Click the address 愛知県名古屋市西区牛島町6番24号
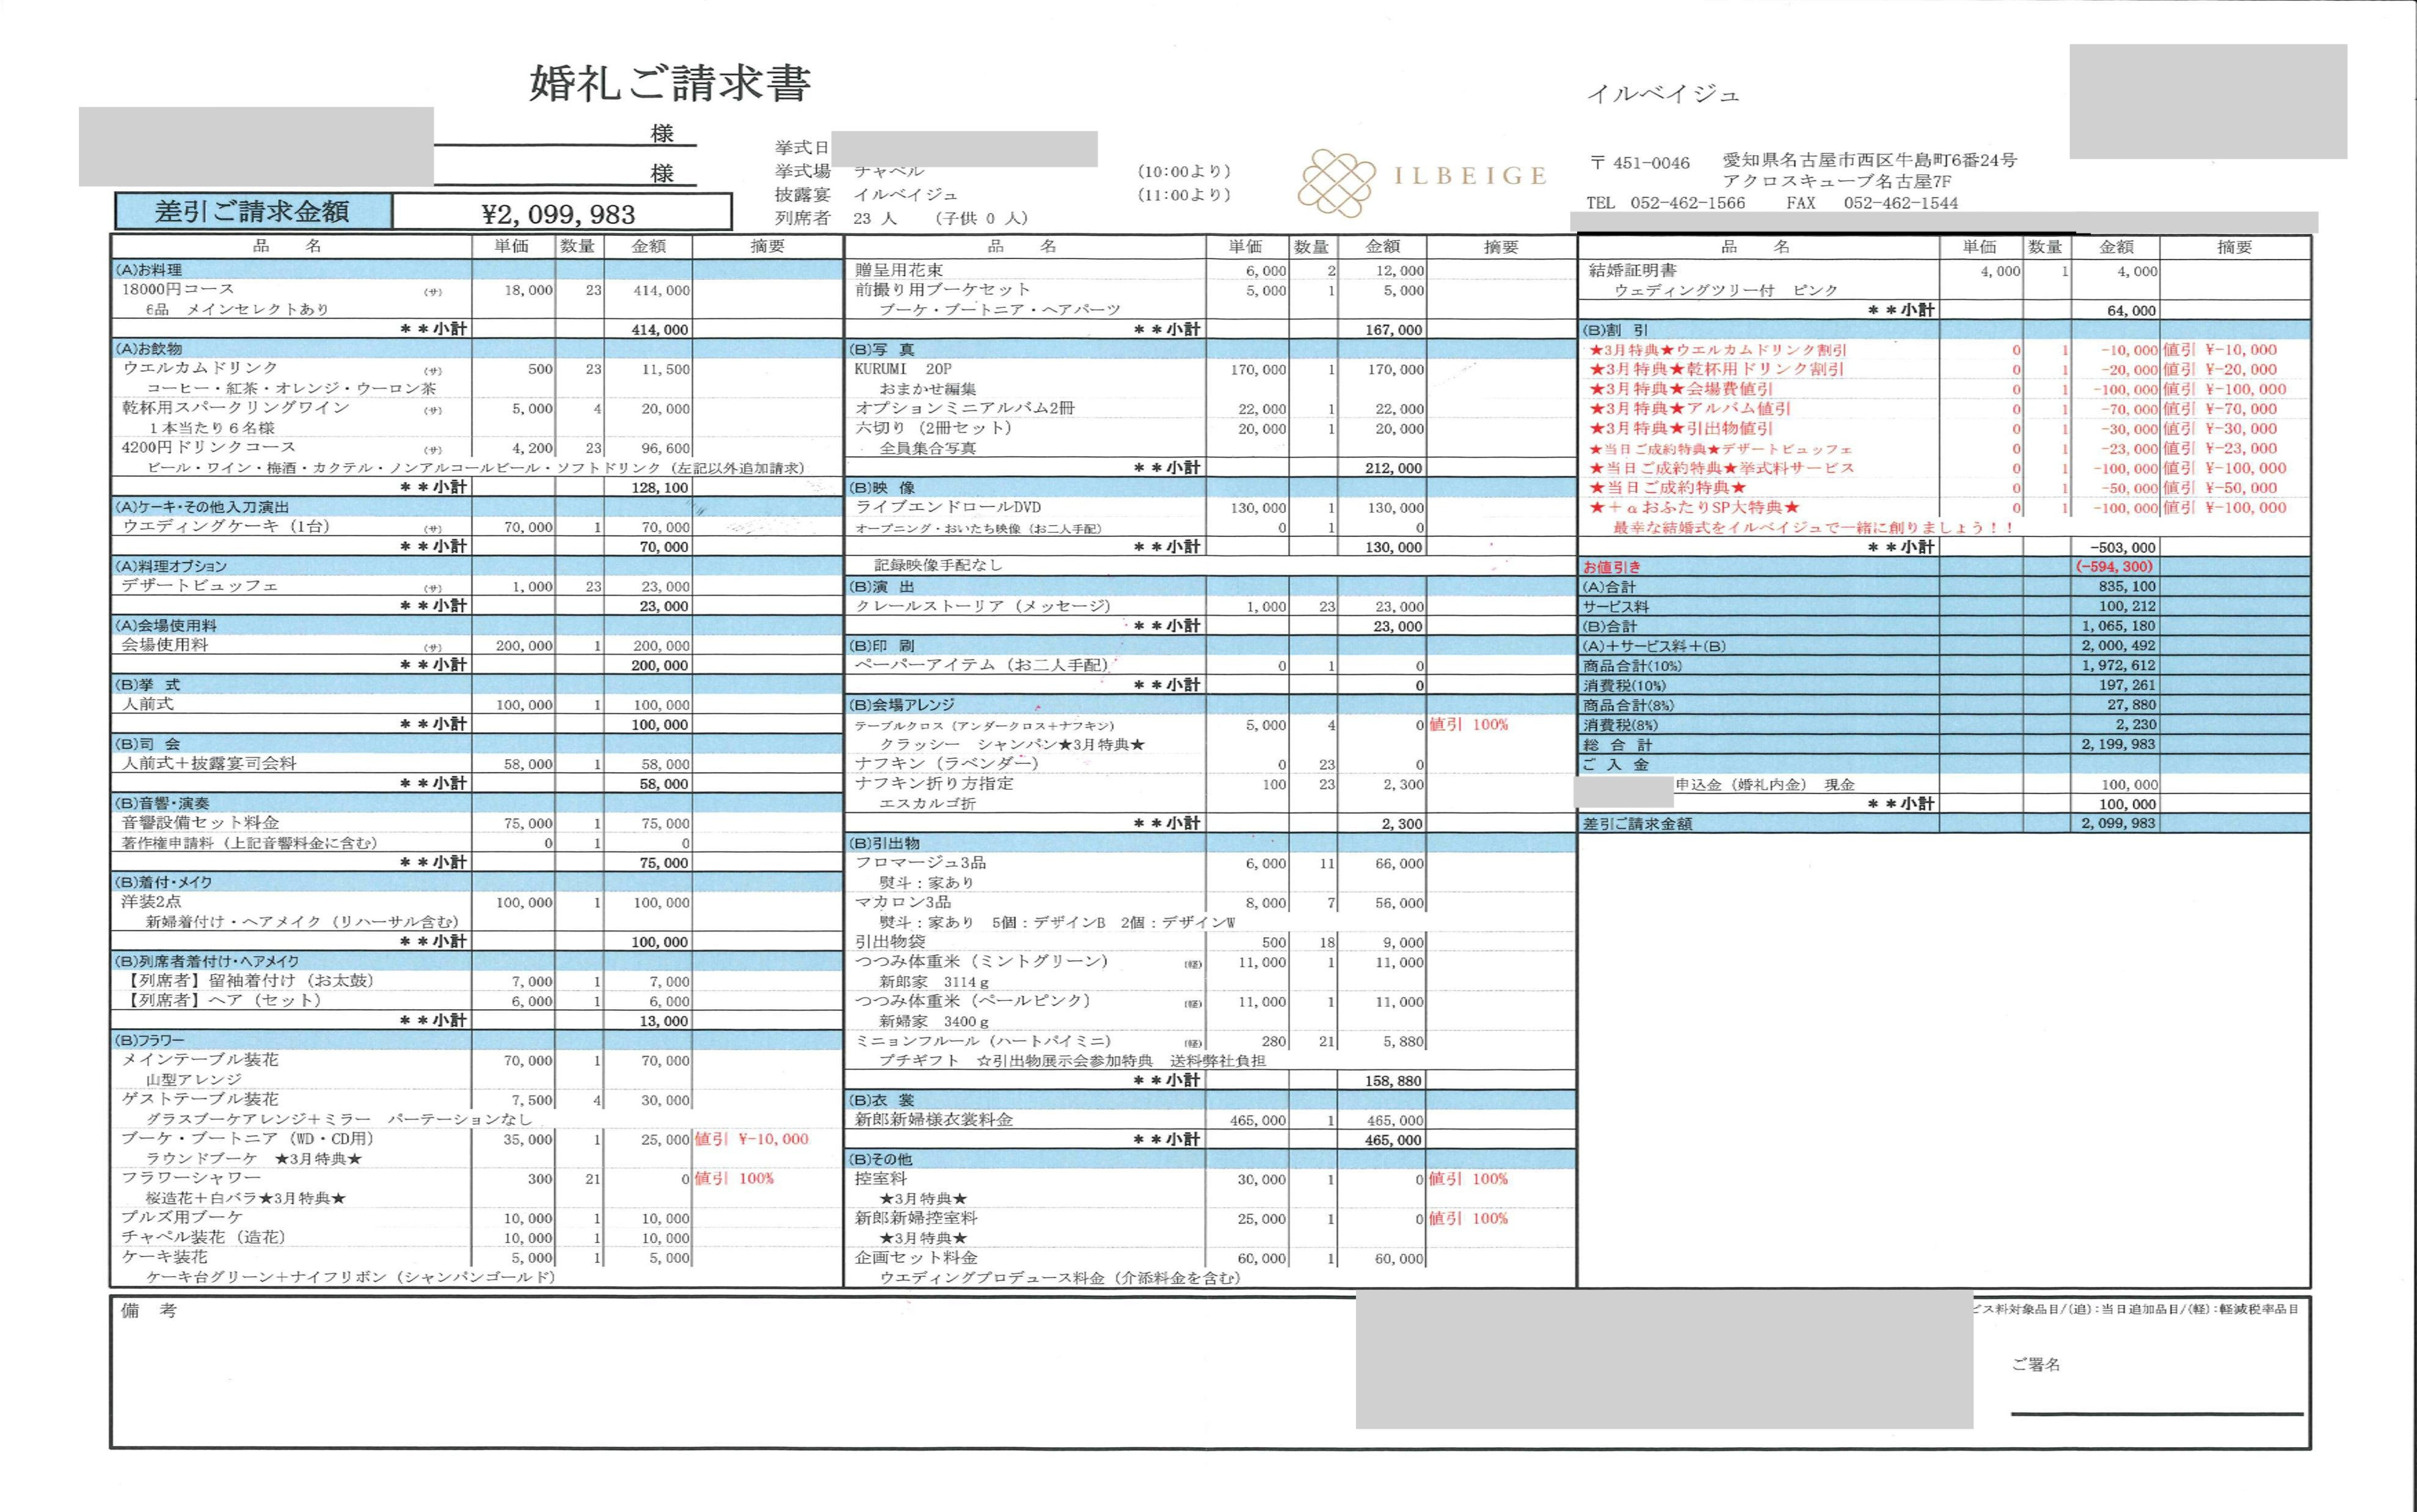 [x=1869, y=160]
